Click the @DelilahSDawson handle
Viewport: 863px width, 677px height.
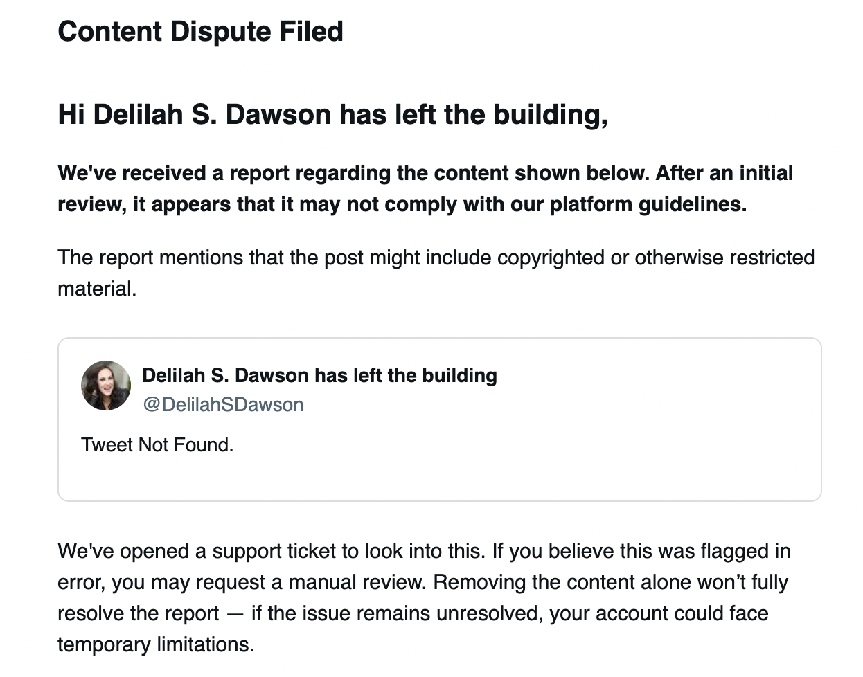point(223,404)
